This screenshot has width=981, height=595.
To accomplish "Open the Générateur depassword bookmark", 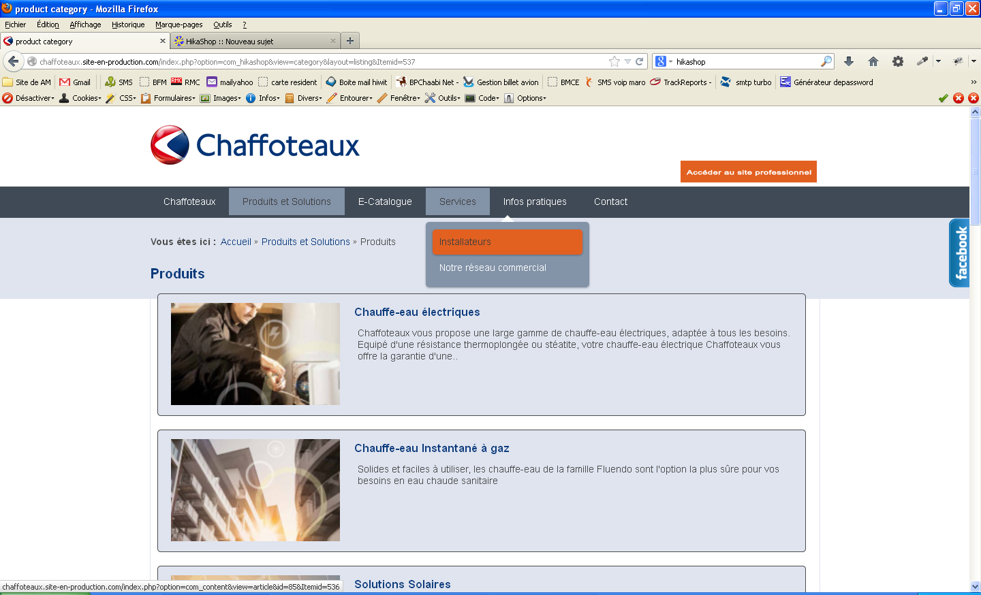I will (x=826, y=82).
